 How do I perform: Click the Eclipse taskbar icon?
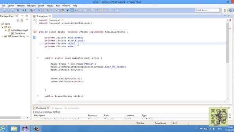(x=25, y=129)
